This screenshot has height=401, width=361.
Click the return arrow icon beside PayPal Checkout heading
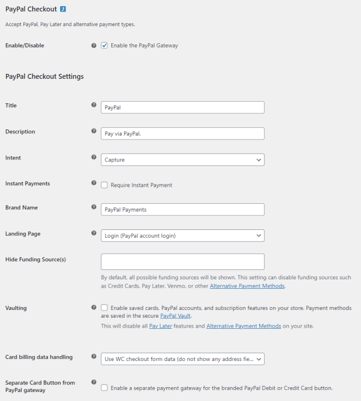63,9
